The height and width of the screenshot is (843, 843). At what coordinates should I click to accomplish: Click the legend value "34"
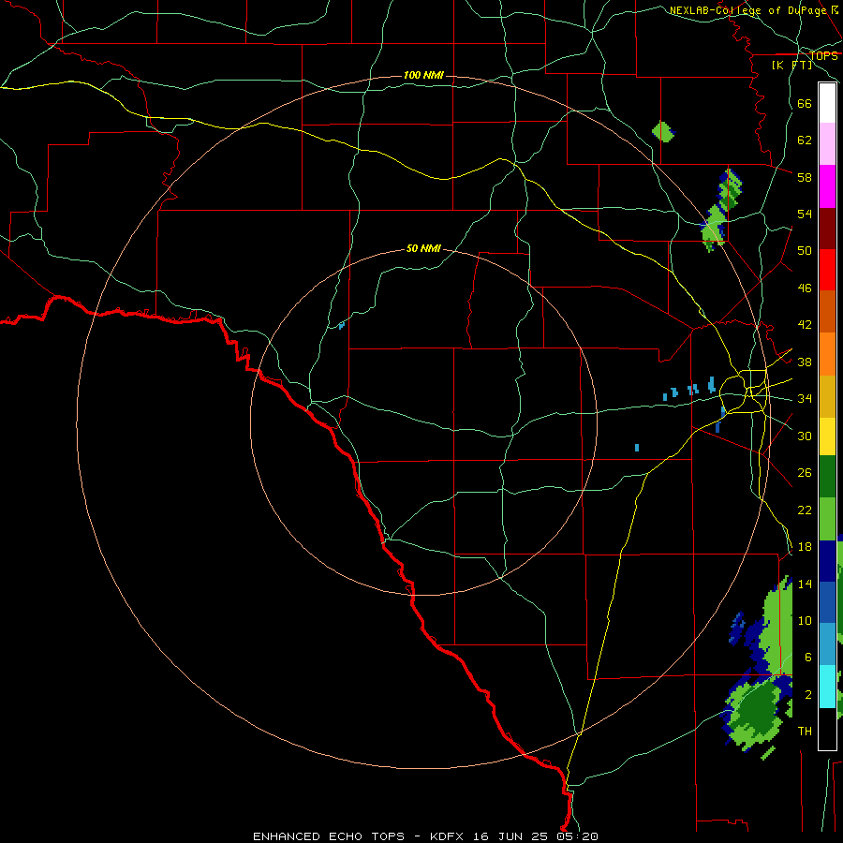[805, 399]
